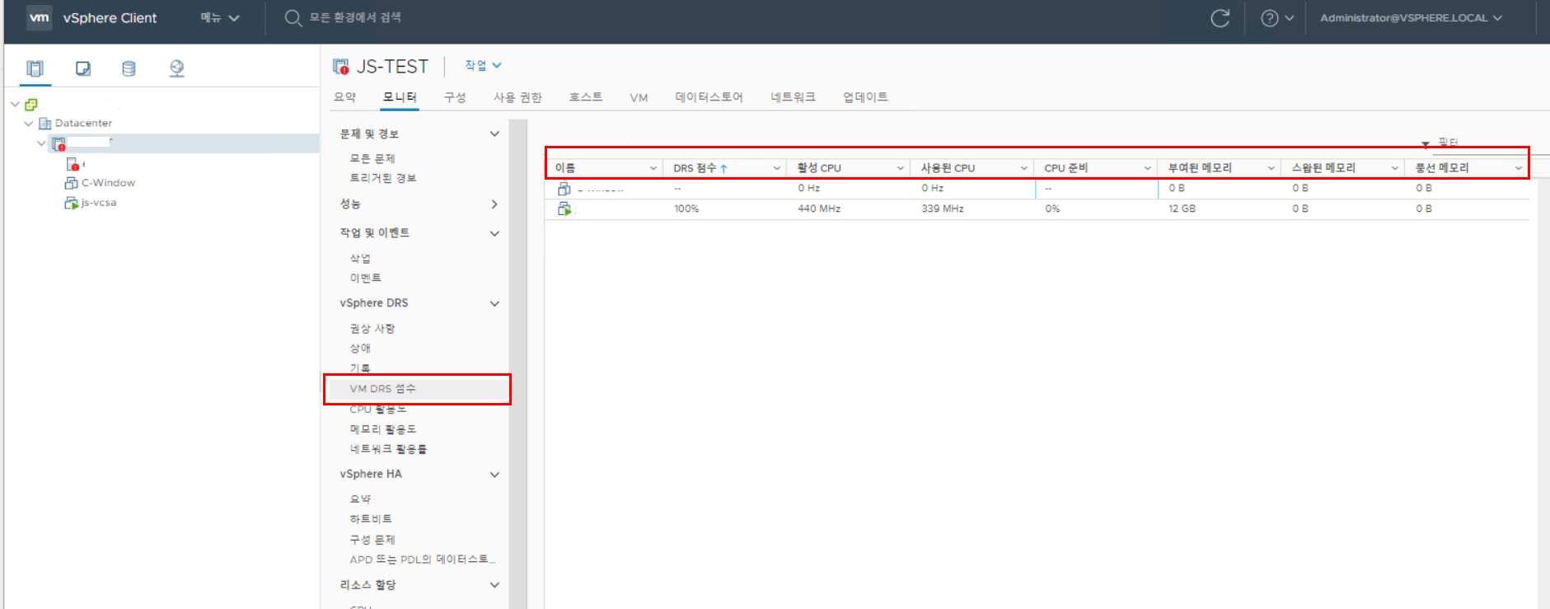Open the Hosts and Clusters inventory view icon
The width and height of the screenshot is (1550, 609).
(x=35, y=68)
